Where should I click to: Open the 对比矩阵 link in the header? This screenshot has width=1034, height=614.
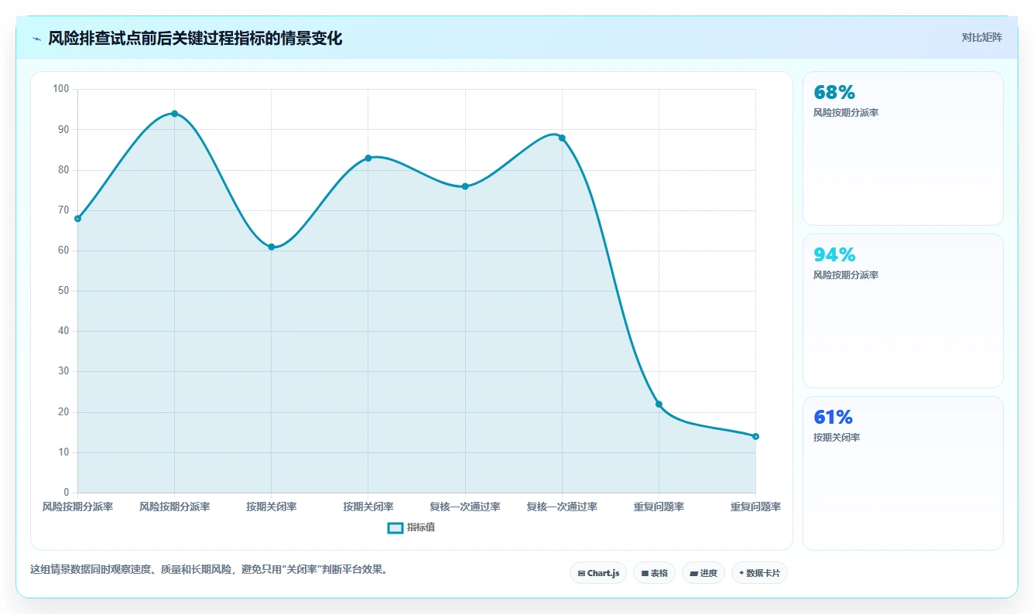pyautogui.click(x=982, y=37)
